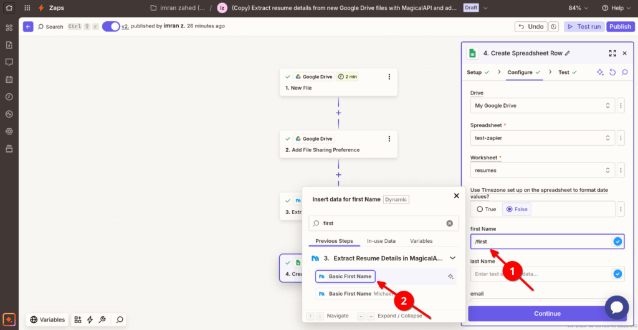Click the search icon in panel tabs row
This screenshot has height=330, width=638.
click(x=625, y=72)
